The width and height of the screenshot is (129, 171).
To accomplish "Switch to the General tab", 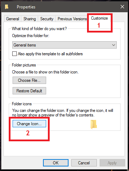I will [x=13, y=19].
